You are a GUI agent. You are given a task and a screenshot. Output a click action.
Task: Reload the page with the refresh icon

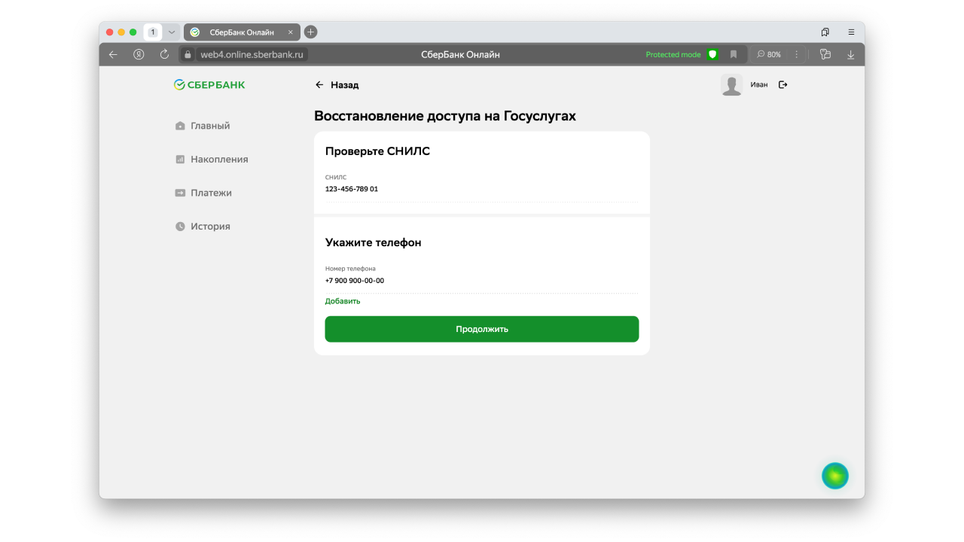pos(164,54)
